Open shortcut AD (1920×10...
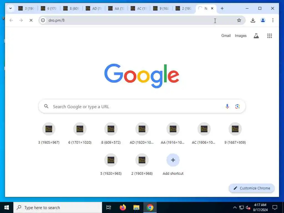Image resolution: width=284 pixels, height=213 pixels. click(142, 133)
